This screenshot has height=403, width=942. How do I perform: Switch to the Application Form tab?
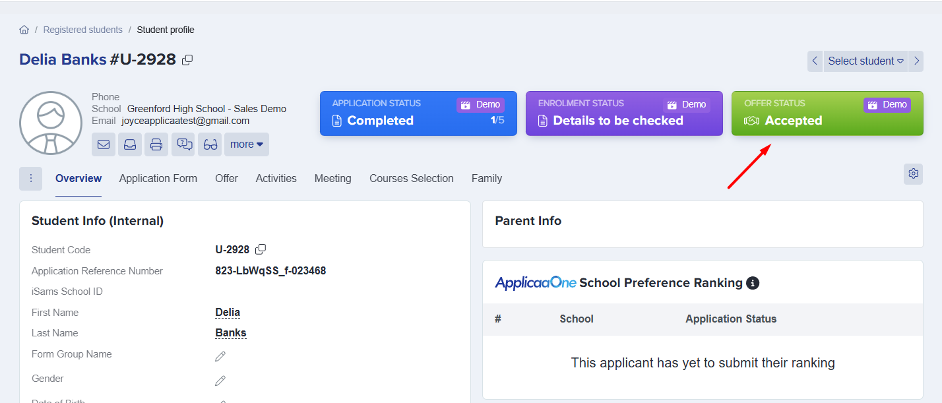[158, 178]
